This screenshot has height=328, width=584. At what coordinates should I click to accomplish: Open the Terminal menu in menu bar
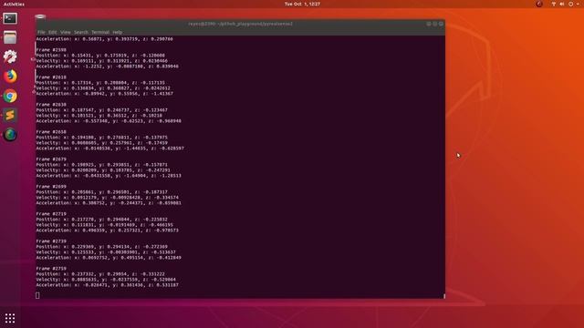[100, 33]
